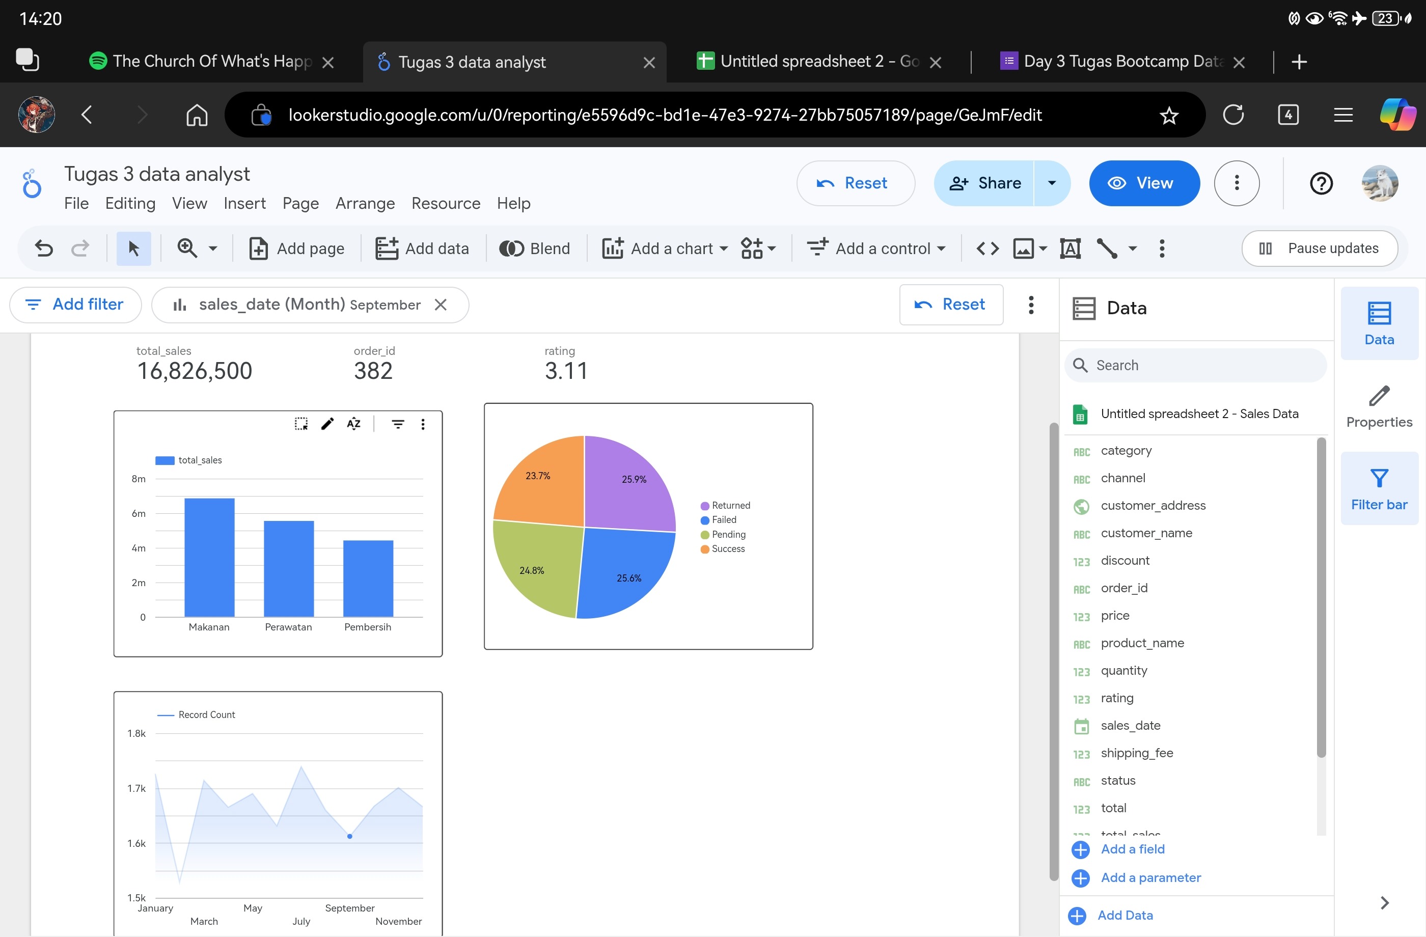Screen dimensions: 1426x937
Task: Open the embed URL code icon
Action: coord(988,248)
